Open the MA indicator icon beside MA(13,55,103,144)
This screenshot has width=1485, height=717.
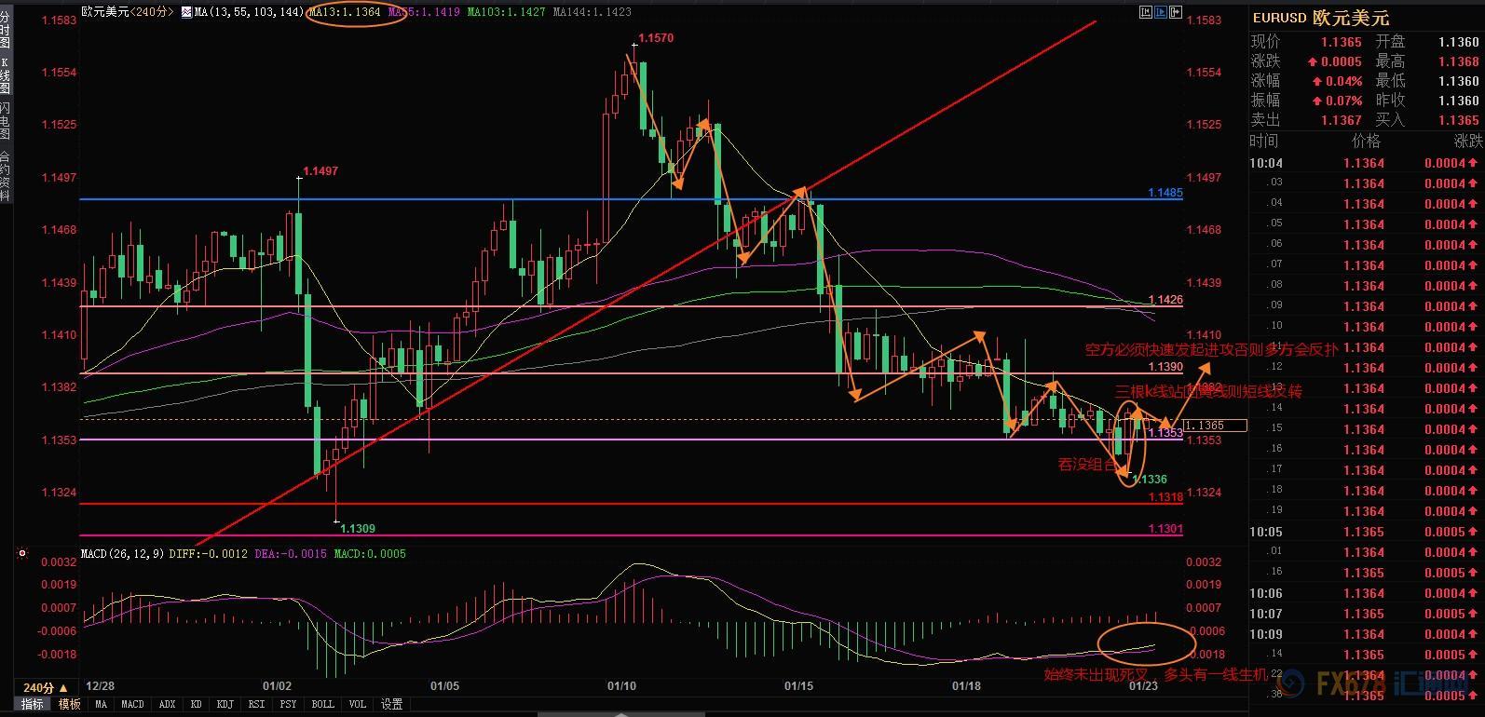pyautogui.click(x=187, y=12)
